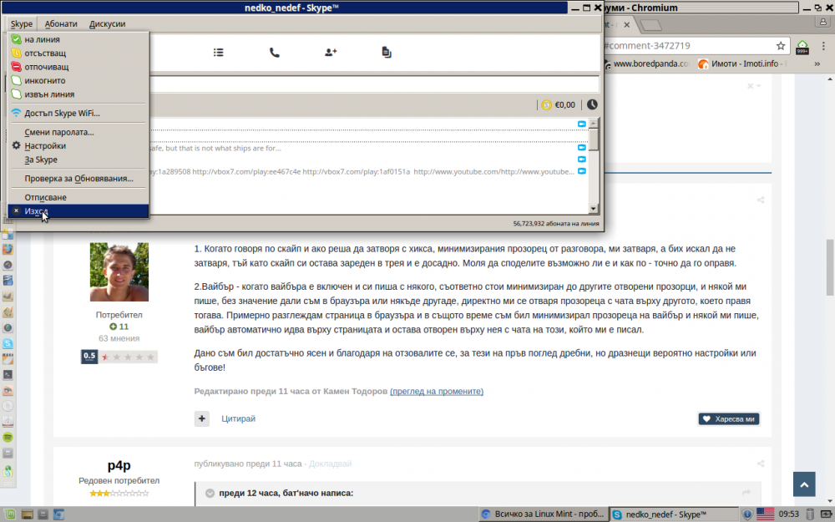
Task: Click US flag keyboard layout indicator
Action: click(x=765, y=514)
